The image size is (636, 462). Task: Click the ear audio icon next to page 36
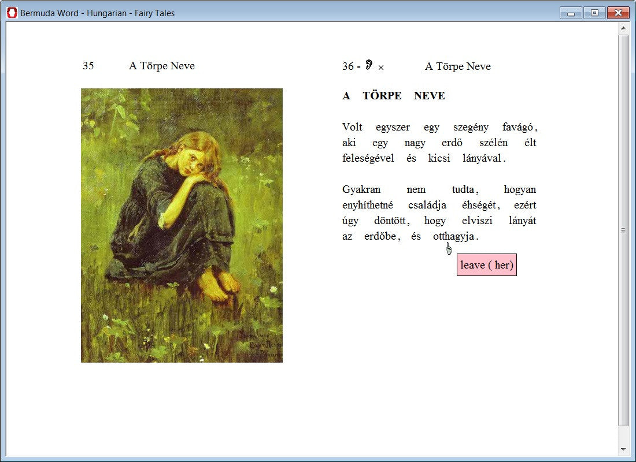369,65
